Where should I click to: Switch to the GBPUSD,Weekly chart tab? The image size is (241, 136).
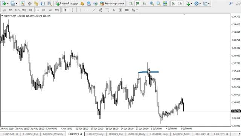(x=53, y=134)
